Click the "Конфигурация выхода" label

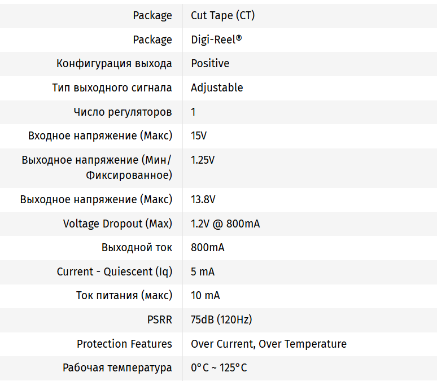[114, 64]
